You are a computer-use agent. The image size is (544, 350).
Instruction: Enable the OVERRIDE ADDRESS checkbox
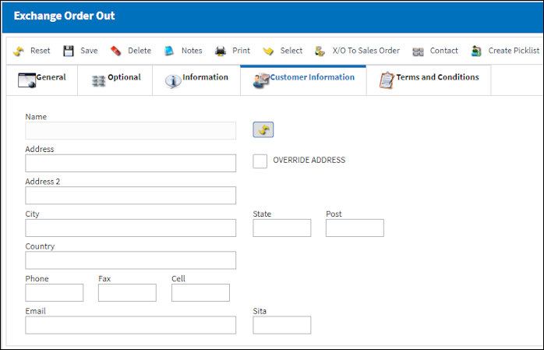pos(260,161)
